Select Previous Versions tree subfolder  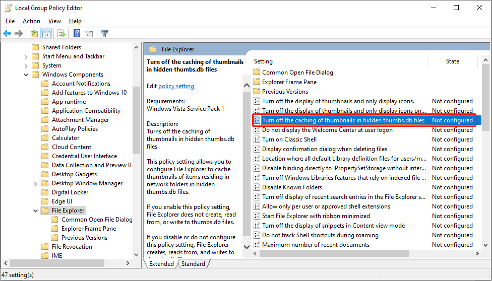(x=84, y=238)
